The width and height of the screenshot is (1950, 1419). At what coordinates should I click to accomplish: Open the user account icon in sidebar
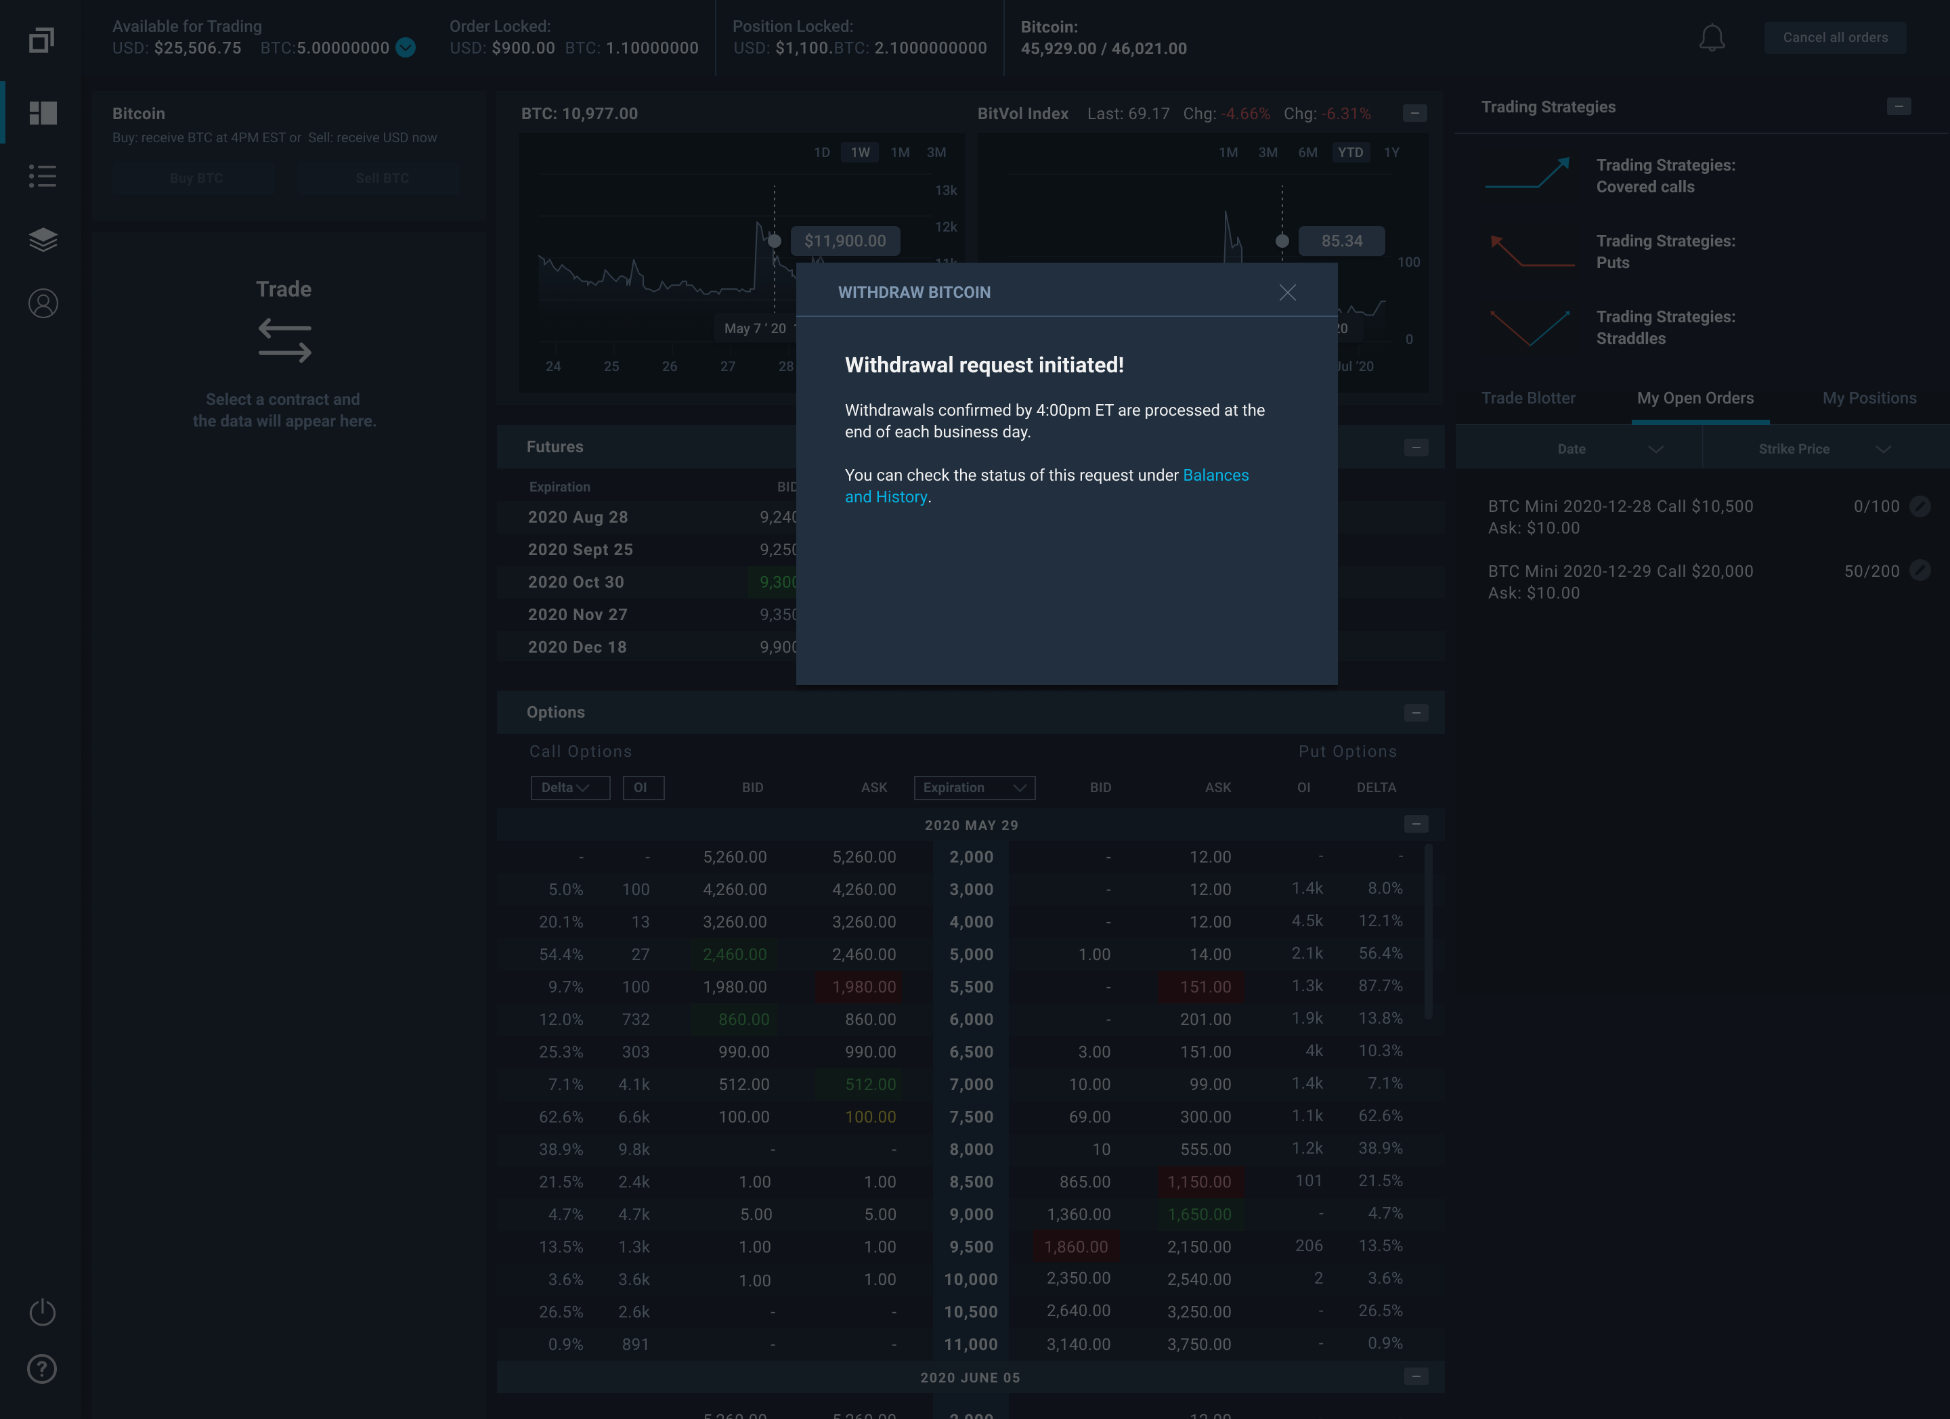pyautogui.click(x=42, y=303)
